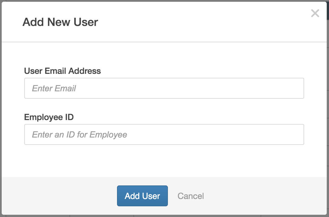Close the Add New User dialog
Screen dimensions: 329x217
click(315, 13)
